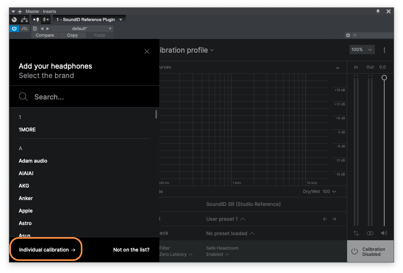Toggle the Calibration Disabled power button

pos(370,252)
